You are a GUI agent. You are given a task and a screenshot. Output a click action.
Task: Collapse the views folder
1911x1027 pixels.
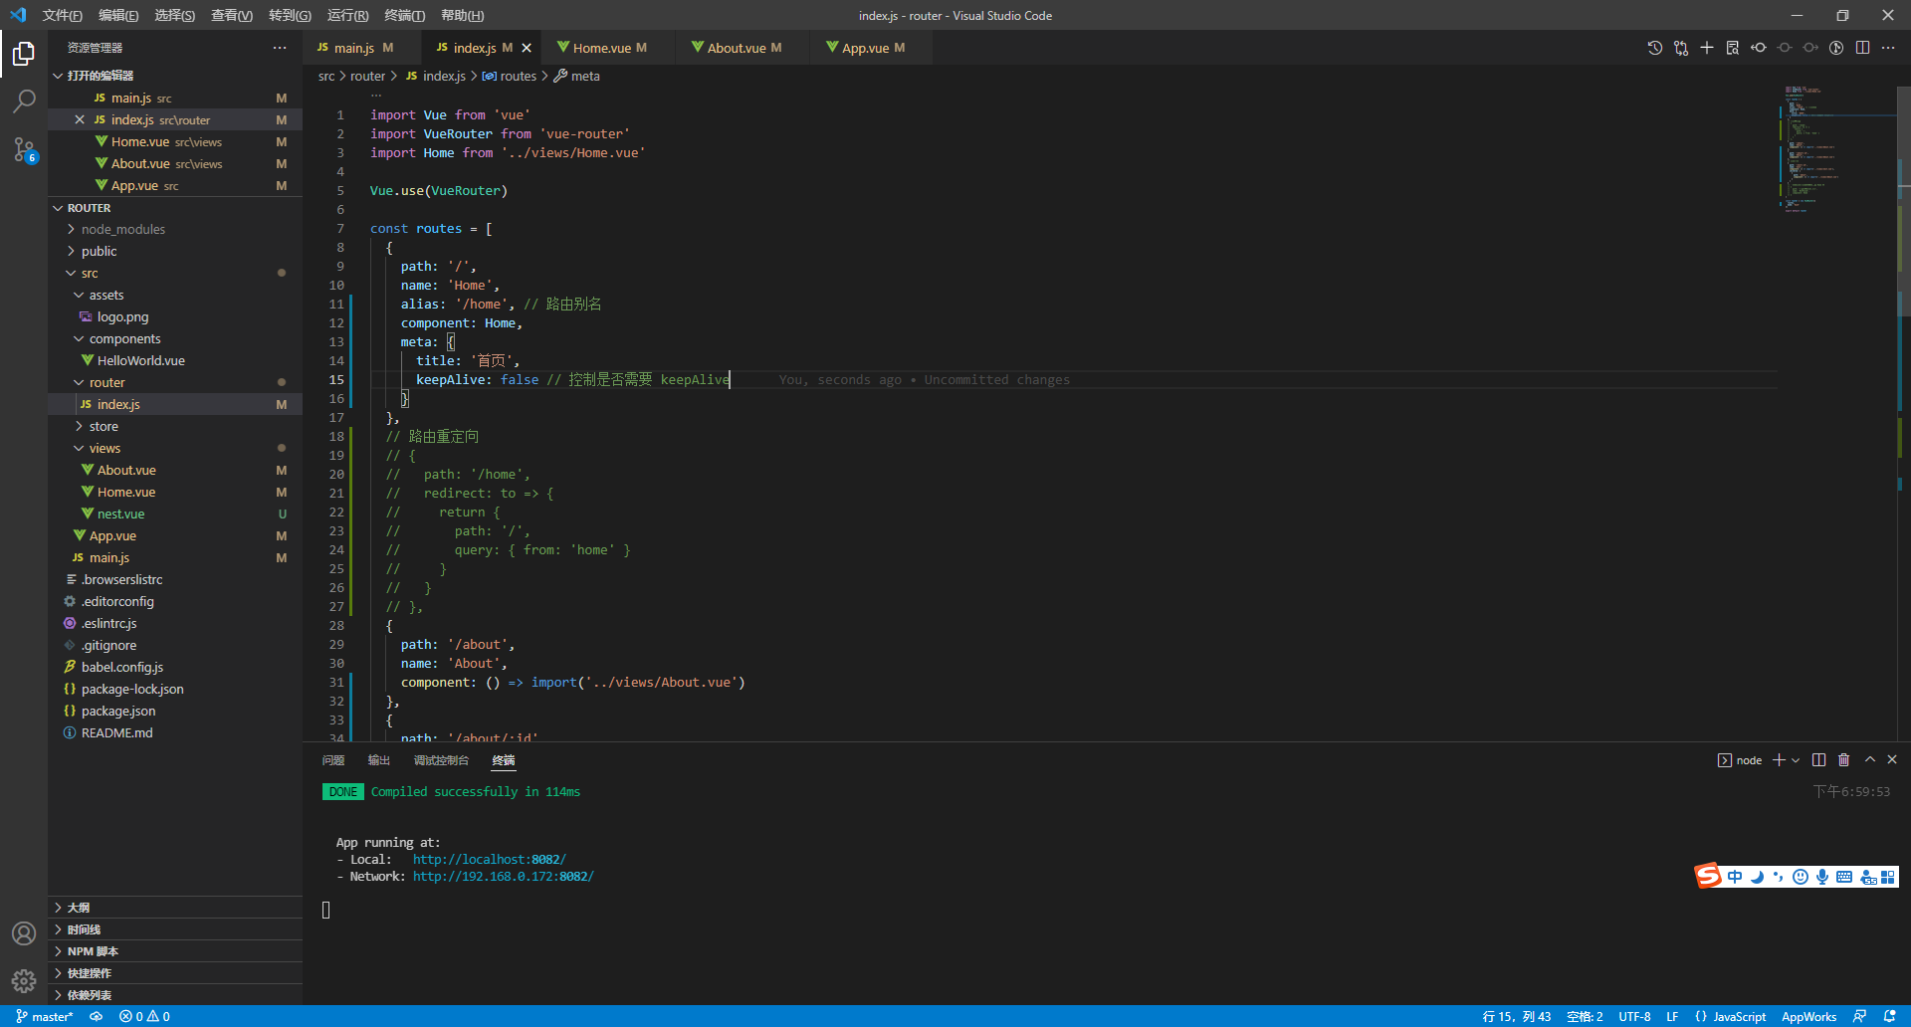175,449
